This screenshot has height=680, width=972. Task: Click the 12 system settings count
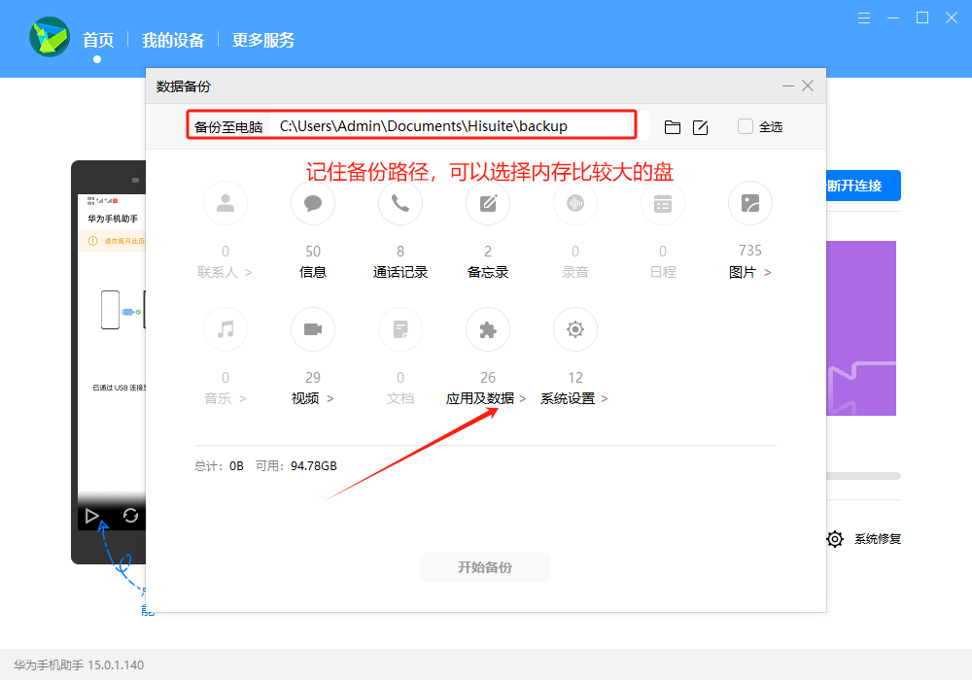pyautogui.click(x=575, y=378)
